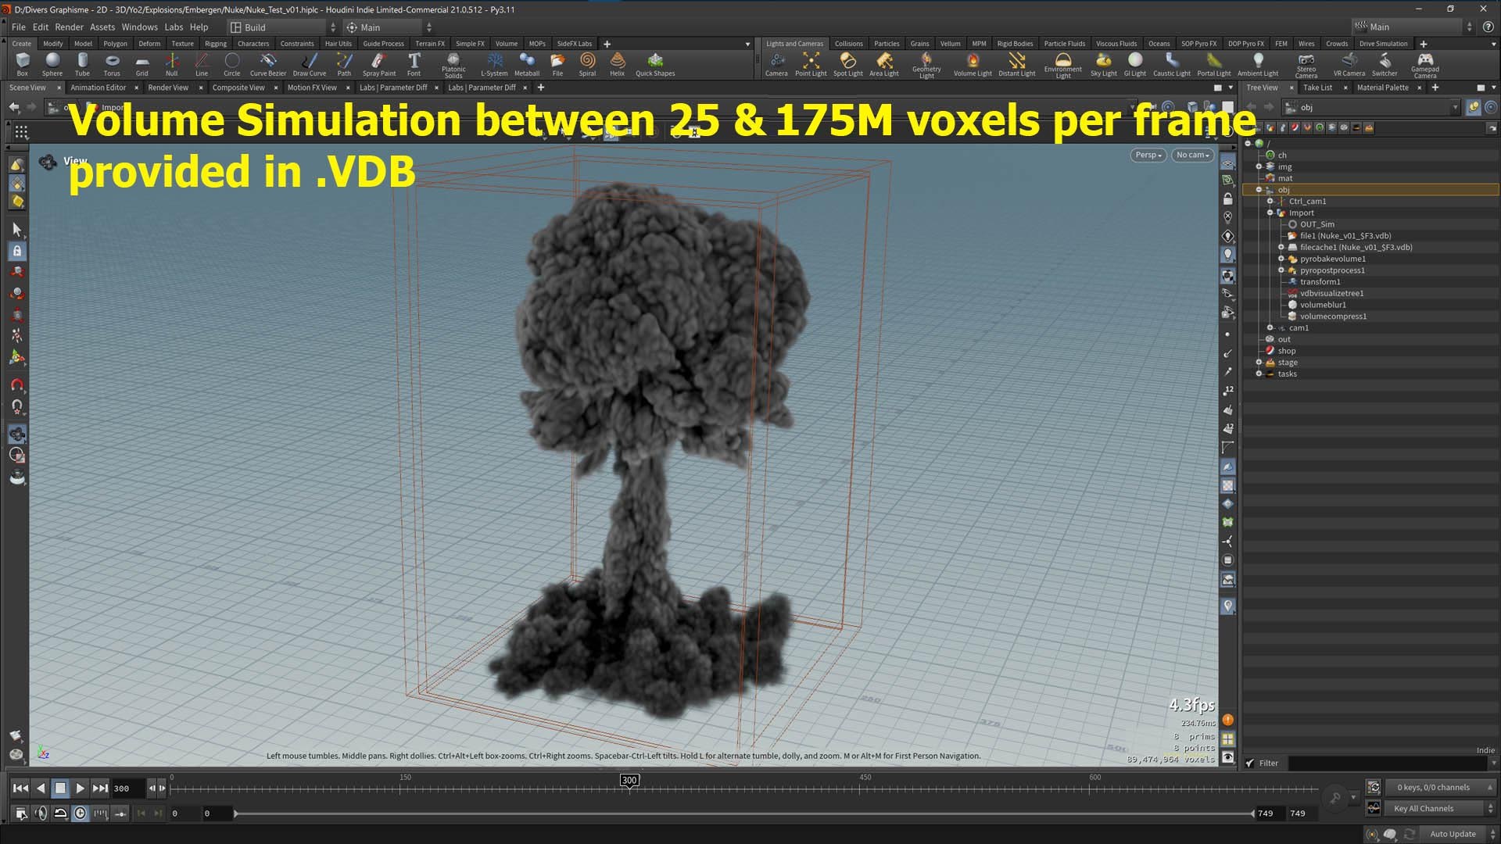
Task: Click the current frame number field
Action: (x=127, y=789)
